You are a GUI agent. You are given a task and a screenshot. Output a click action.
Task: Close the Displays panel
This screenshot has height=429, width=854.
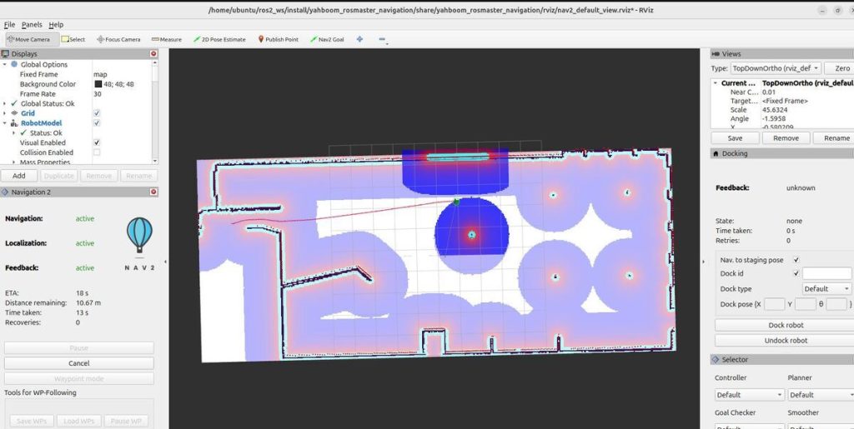[x=153, y=54]
